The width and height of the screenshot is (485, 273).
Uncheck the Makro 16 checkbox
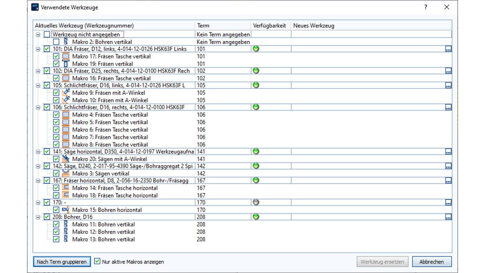[x=56, y=78]
